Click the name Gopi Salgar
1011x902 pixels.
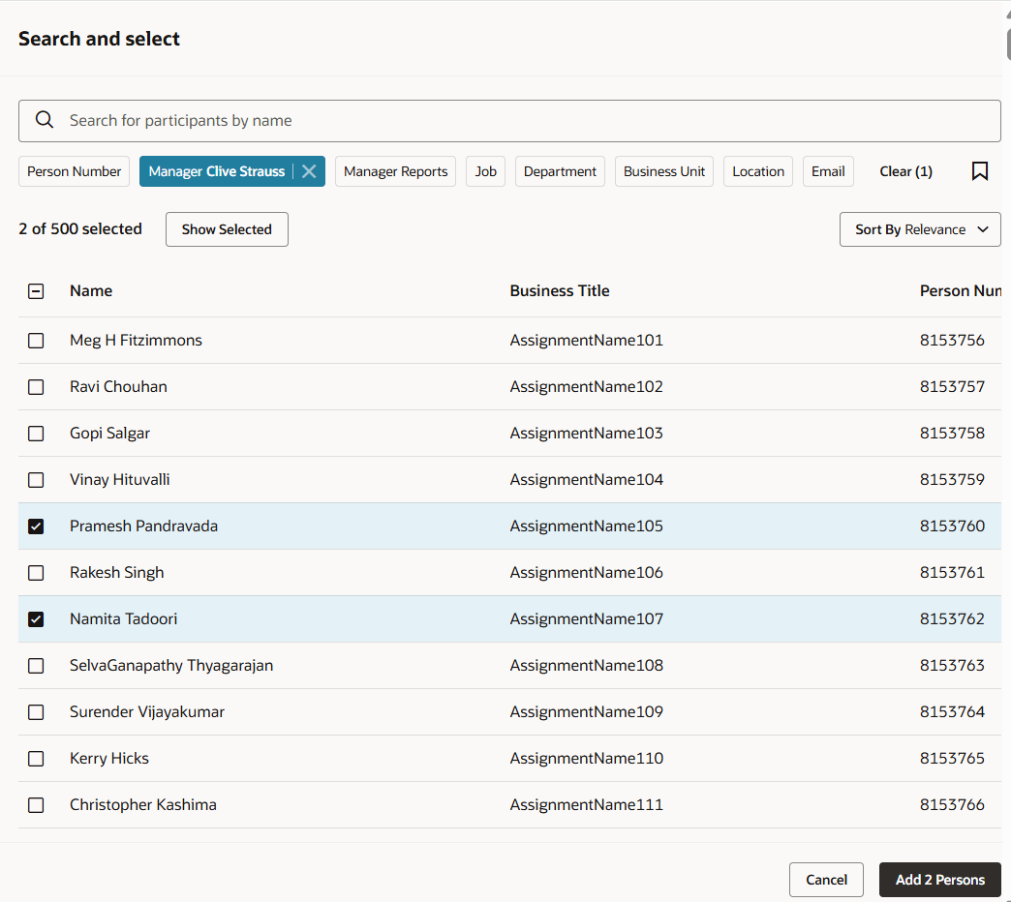(x=109, y=433)
